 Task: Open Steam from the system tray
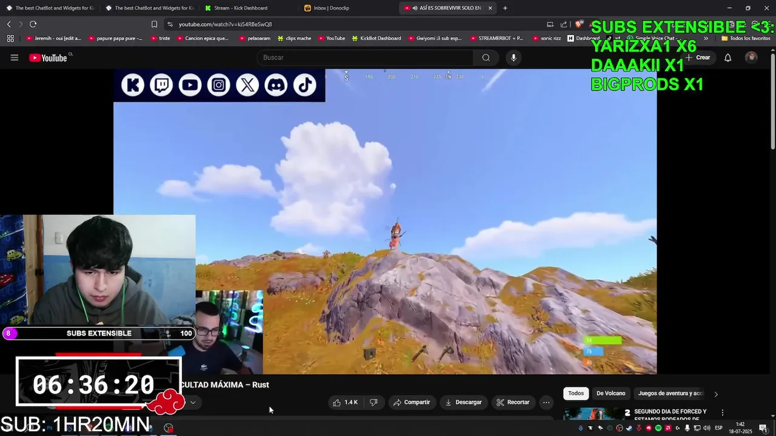pos(629,428)
